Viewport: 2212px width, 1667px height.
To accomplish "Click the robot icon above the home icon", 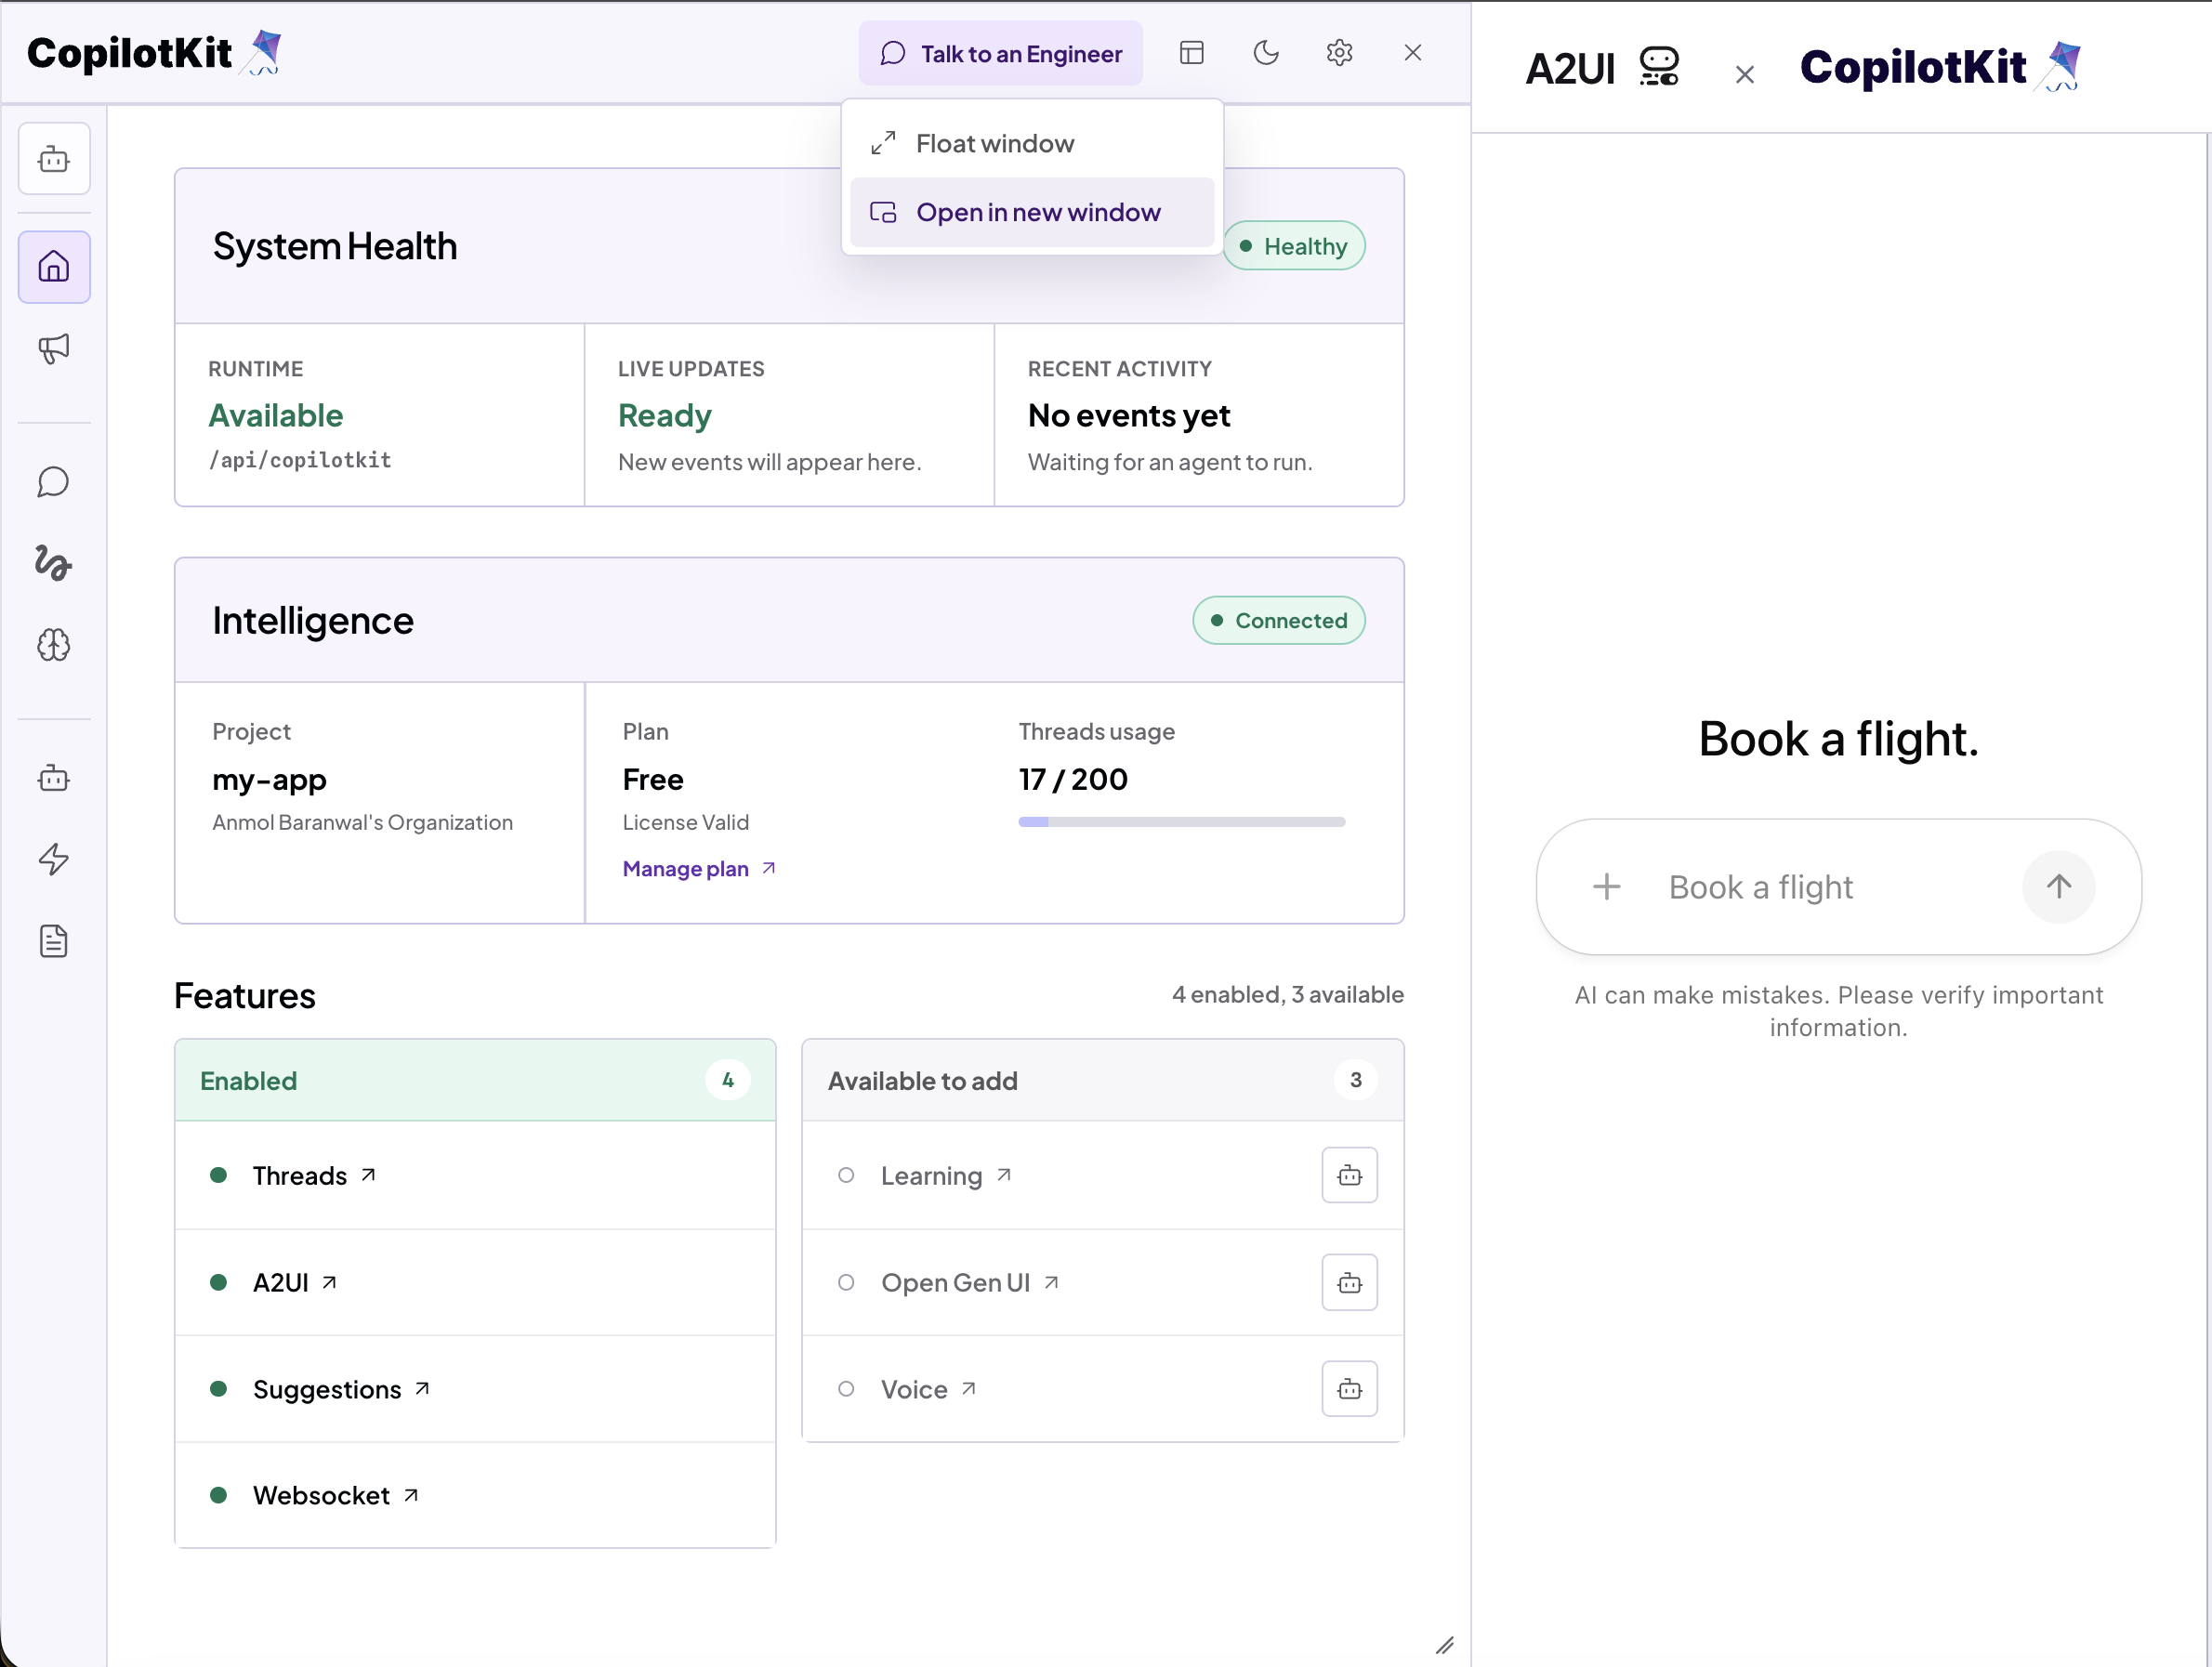I will click(x=54, y=158).
